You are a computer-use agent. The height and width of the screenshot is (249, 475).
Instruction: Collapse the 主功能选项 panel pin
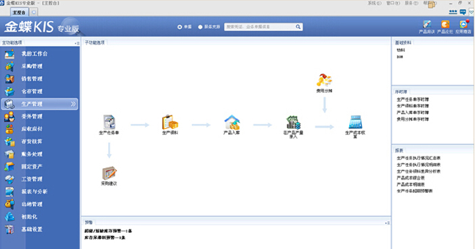click(x=77, y=43)
